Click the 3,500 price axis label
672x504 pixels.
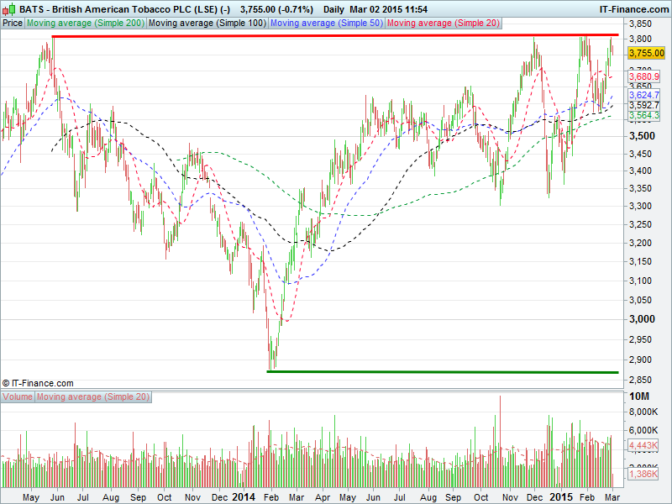(x=642, y=136)
